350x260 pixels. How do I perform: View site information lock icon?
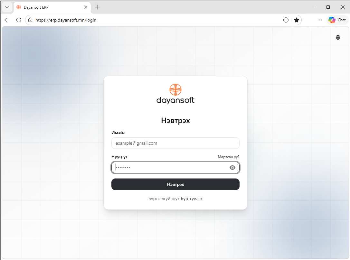(x=30, y=20)
